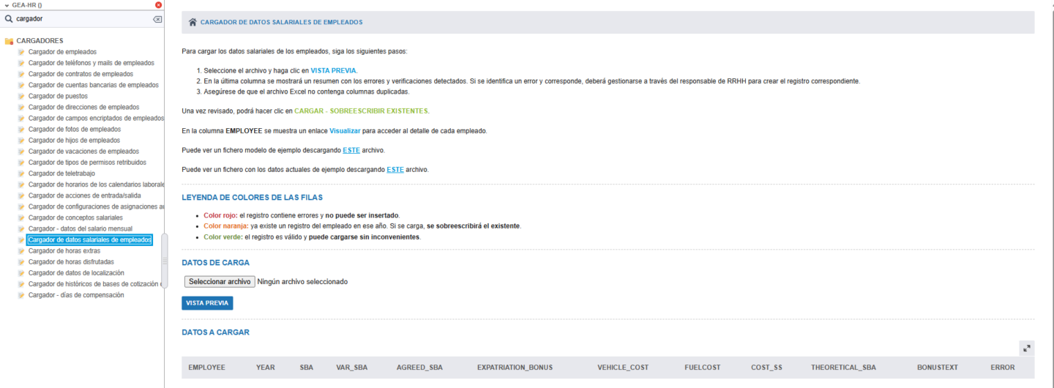Open Cargador de empleados
The image size is (1054, 388).
click(62, 52)
